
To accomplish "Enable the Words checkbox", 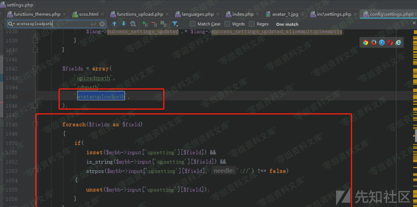I will [227, 24].
